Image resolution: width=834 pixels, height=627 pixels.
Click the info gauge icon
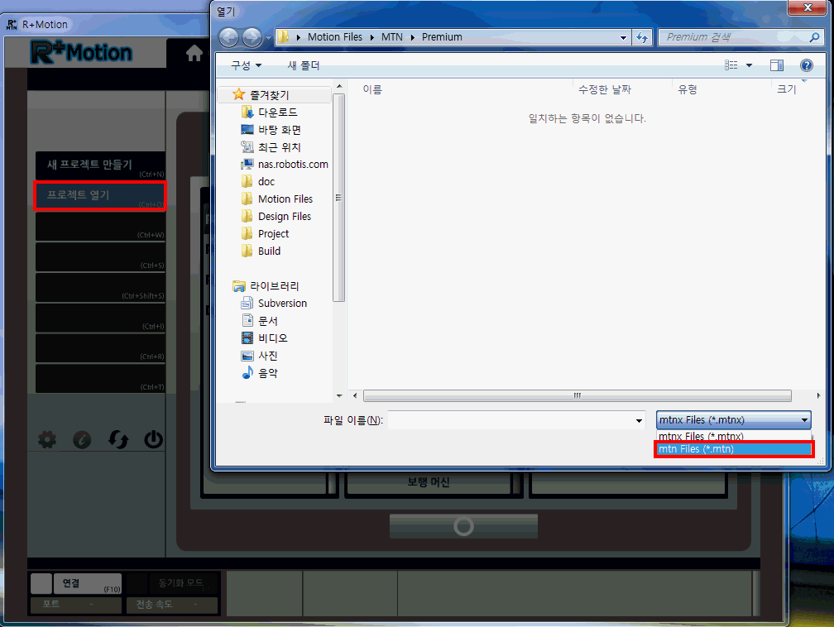pyautogui.click(x=82, y=440)
